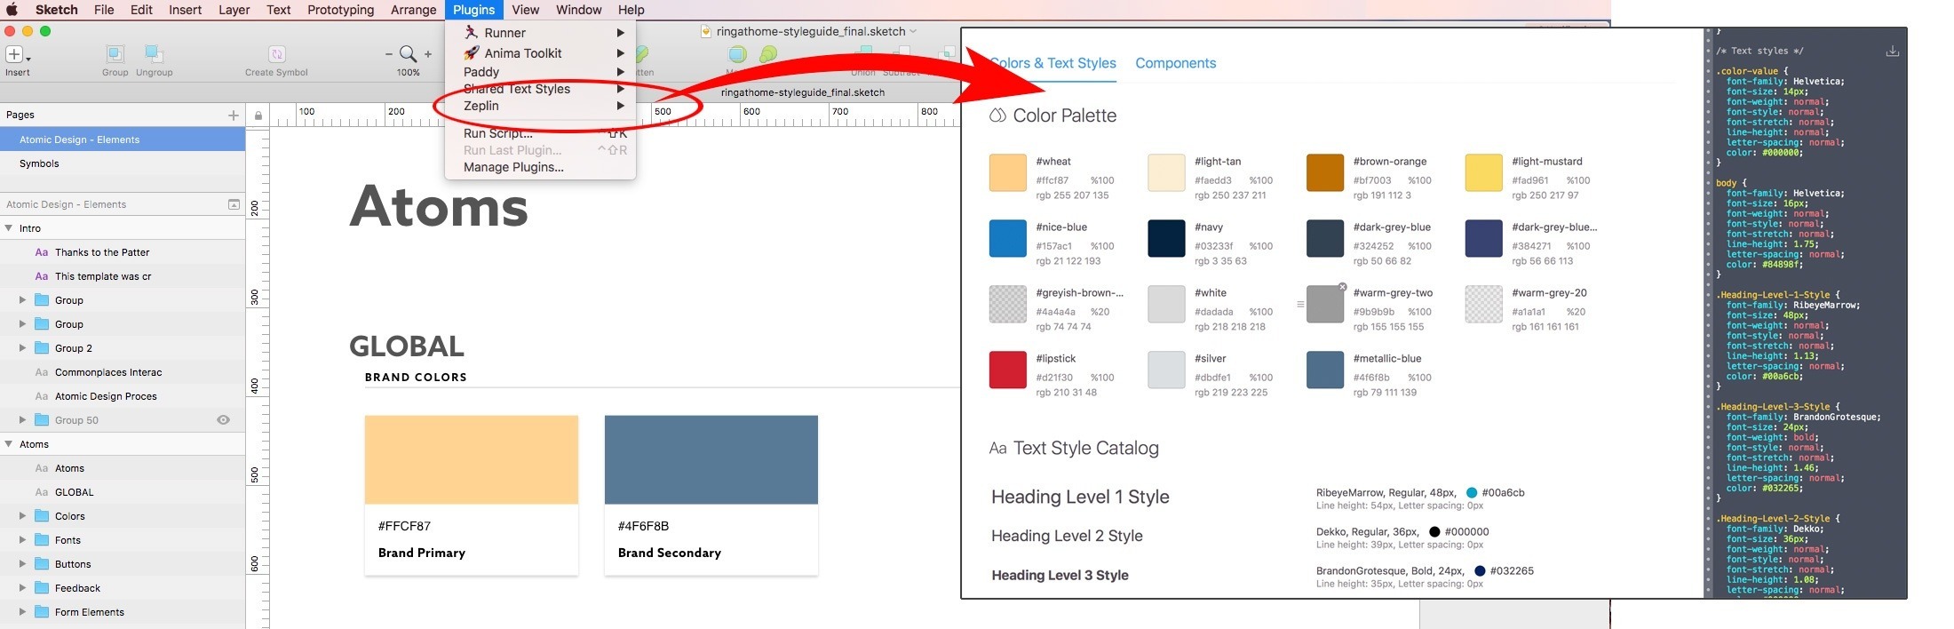Viewport: 1954px width, 629px height.
Task: Download the CSS with download icon
Action: pyautogui.click(x=1893, y=52)
